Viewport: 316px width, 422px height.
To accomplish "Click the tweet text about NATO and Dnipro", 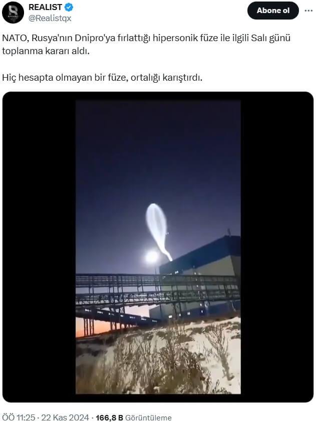I will [x=146, y=44].
